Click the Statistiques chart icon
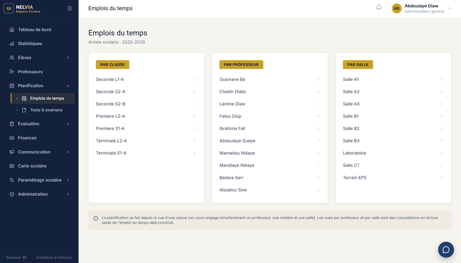Viewport: 461px width, 263px height. click(12, 44)
